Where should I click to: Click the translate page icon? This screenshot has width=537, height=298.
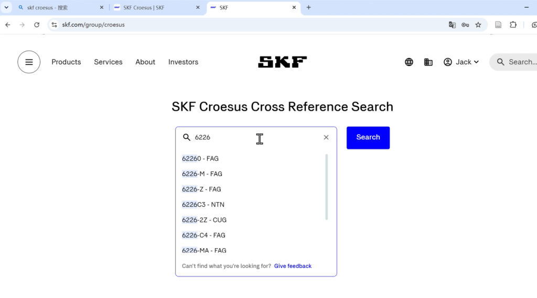click(452, 25)
